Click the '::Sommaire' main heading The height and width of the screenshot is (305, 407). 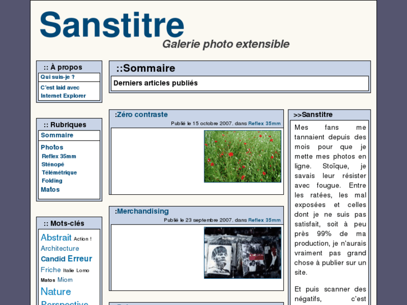(x=146, y=68)
